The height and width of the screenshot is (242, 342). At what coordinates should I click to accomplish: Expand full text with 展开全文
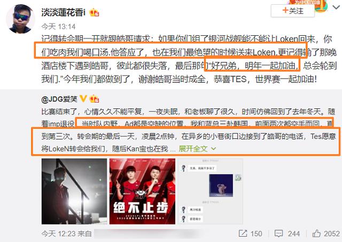pyautogui.click(x=193, y=149)
